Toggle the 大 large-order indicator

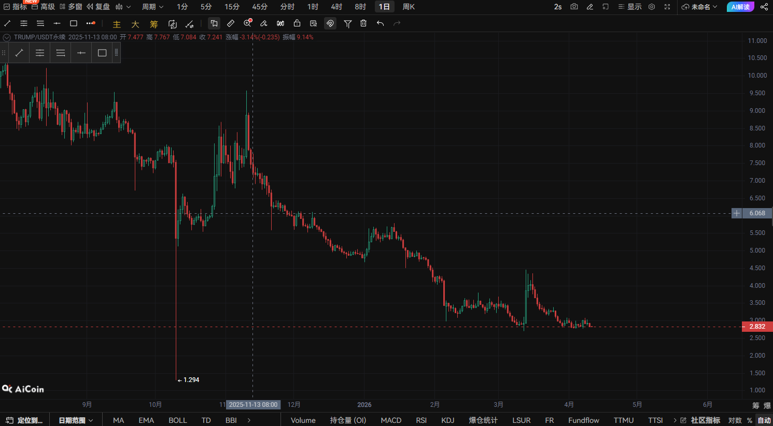(135, 24)
